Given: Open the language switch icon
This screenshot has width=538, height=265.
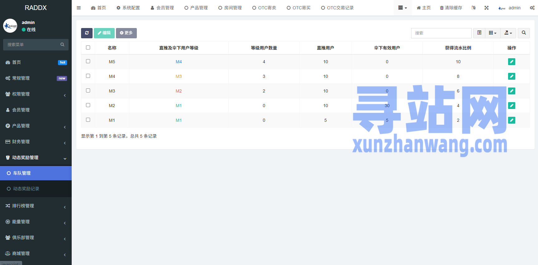Looking at the screenshot, I should pyautogui.click(x=473, y=8).
